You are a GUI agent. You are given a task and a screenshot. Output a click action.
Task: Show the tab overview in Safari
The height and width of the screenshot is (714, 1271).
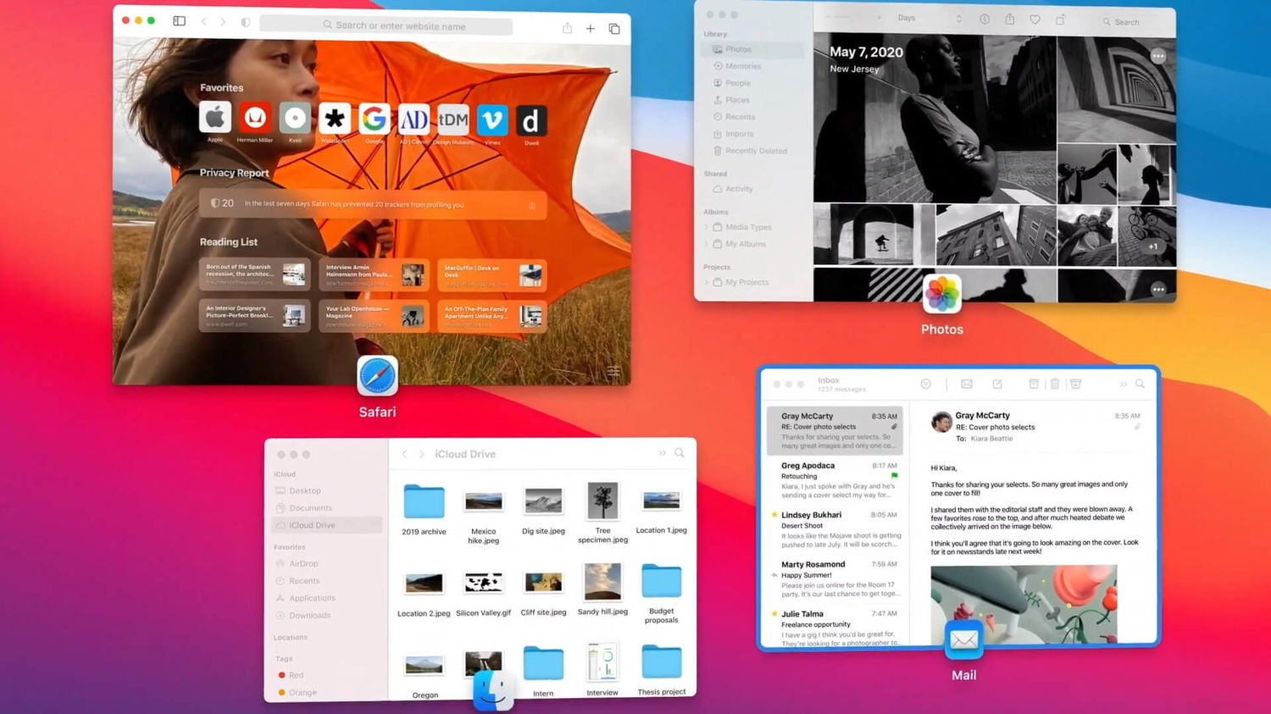(x=614, y=29)
